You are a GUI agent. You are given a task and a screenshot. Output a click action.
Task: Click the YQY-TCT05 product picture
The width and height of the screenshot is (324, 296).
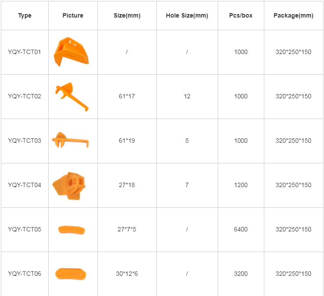point(72,229)
